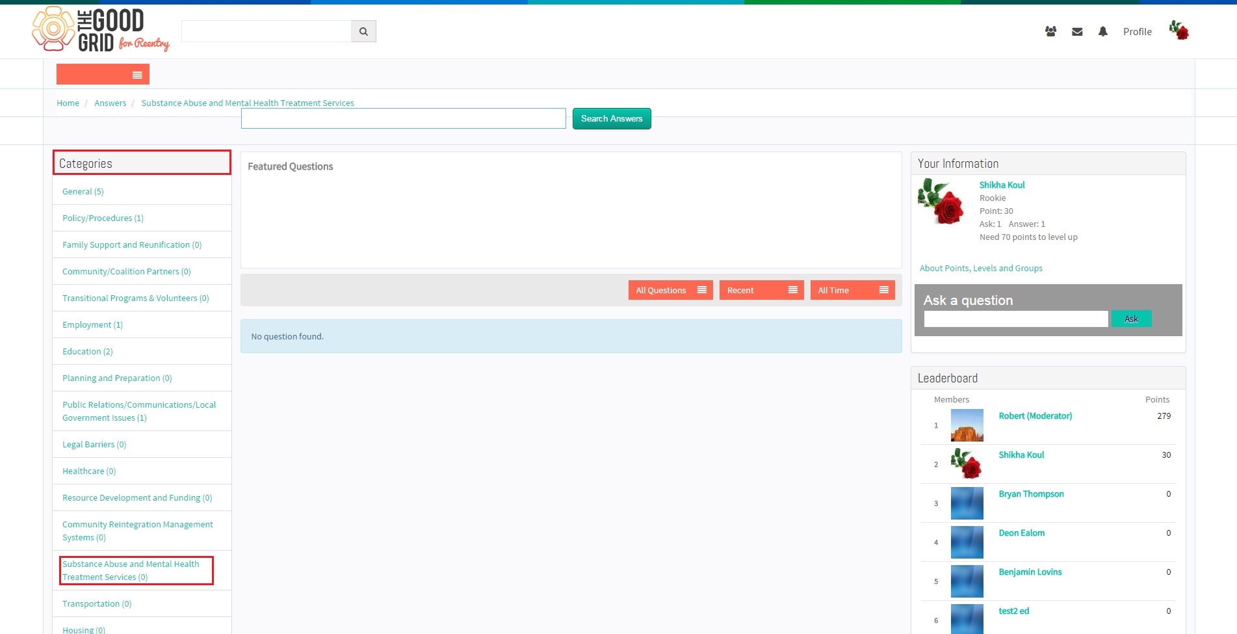Go to the Answers breadcrumb
The width and height of the screenshot is (1237, 634).
click(x=110, y=103)
